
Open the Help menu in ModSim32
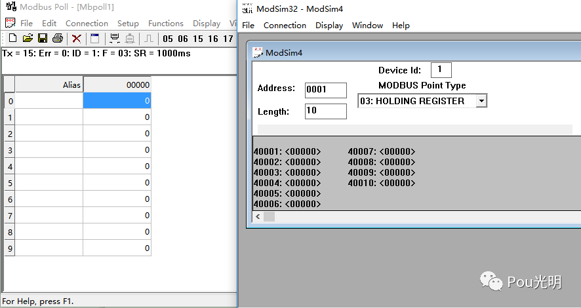click(401, 26)
